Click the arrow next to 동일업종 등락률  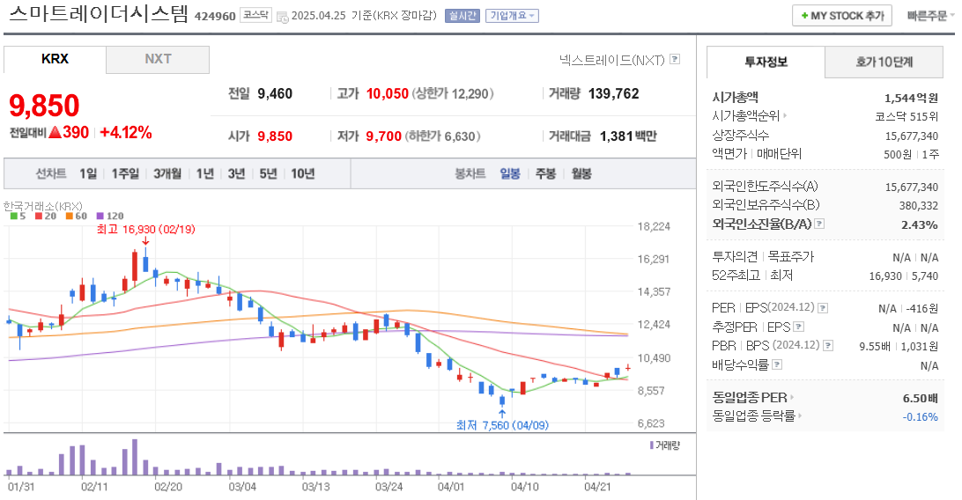pyautogui.click(x=800, y=416)
